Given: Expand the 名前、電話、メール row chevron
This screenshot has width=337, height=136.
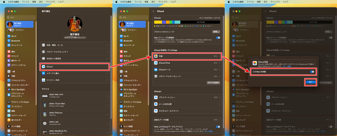Looking at the screenshot, I should pos(107,45).
